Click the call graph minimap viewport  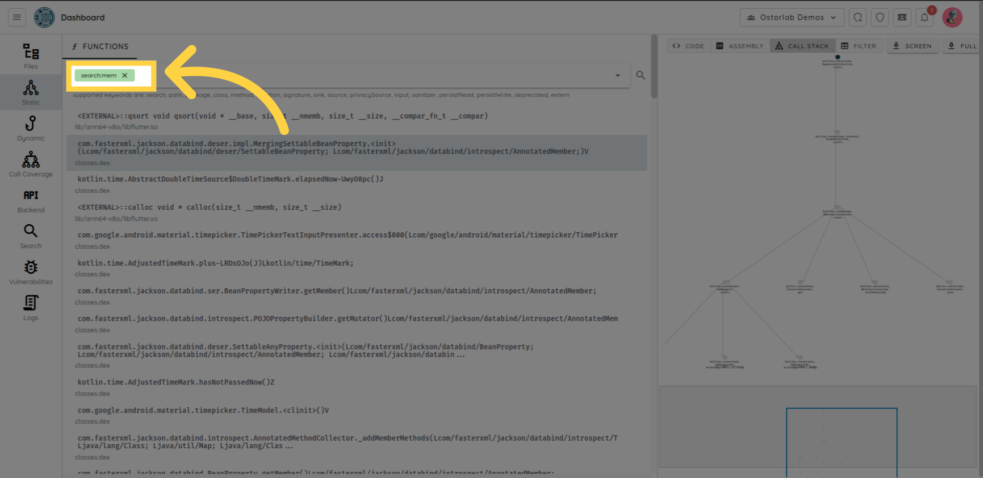click(x=841, y=440)
